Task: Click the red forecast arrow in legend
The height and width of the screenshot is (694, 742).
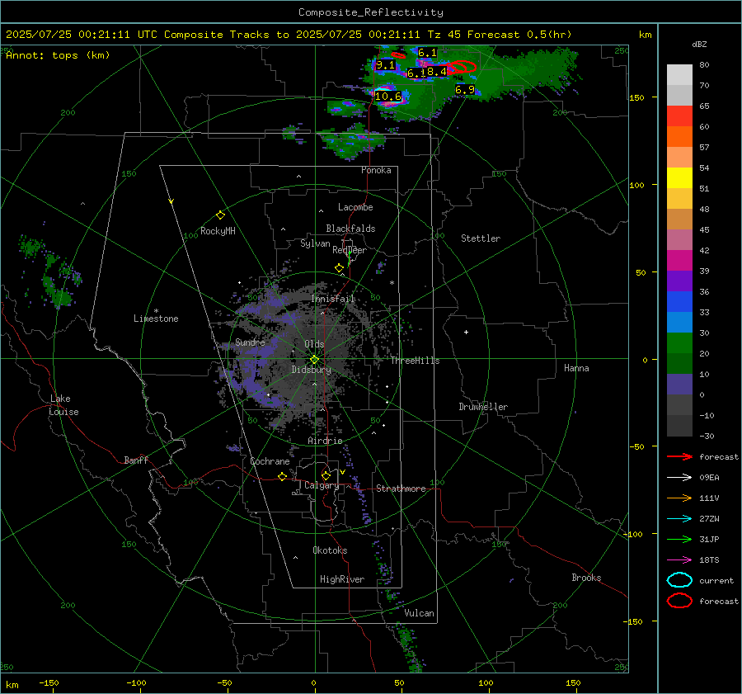Action: click(x=679, y=456)
